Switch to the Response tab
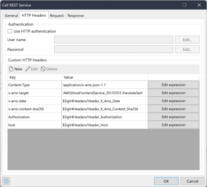207x187 pixels. tap(76, 16)
